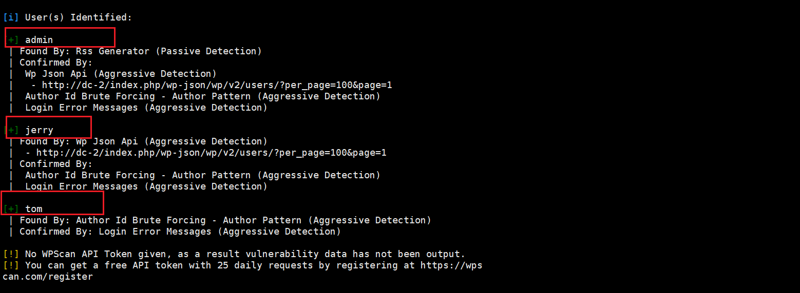The width and height of the screenshot is (800, 293).
Task: Click the can.com/register text
Action: (x=48, y=277)
